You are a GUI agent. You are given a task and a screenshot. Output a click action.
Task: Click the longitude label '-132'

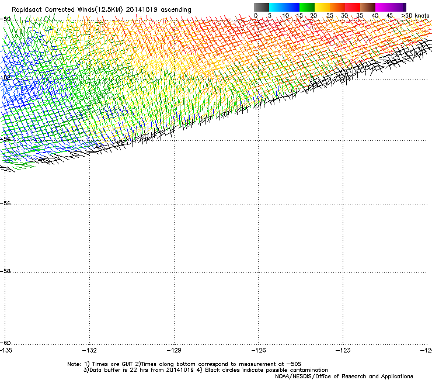coord(89,350)
